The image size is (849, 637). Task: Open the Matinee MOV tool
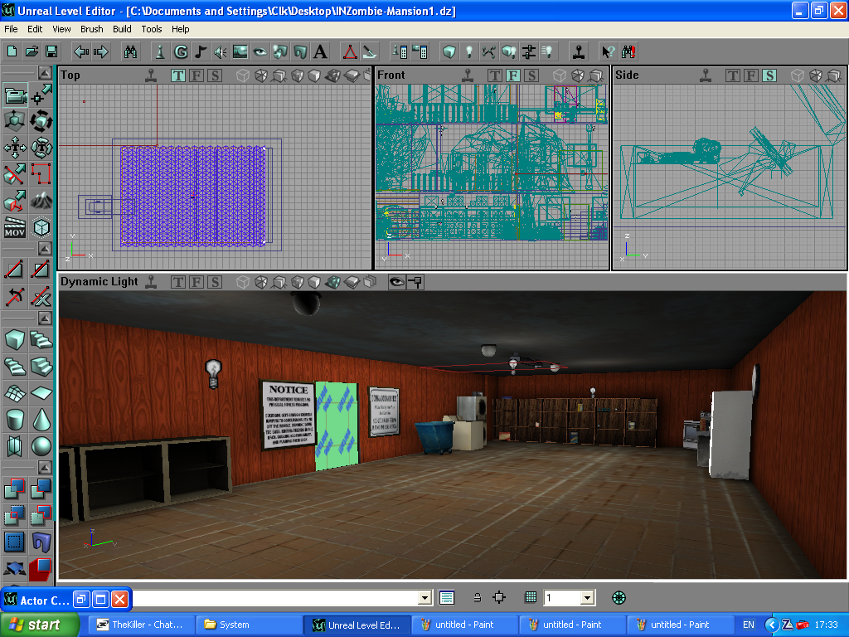click(x=14, y=227)
